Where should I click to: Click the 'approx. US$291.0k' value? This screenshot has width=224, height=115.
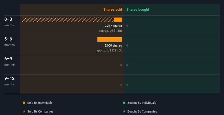(x=109, y=50)
